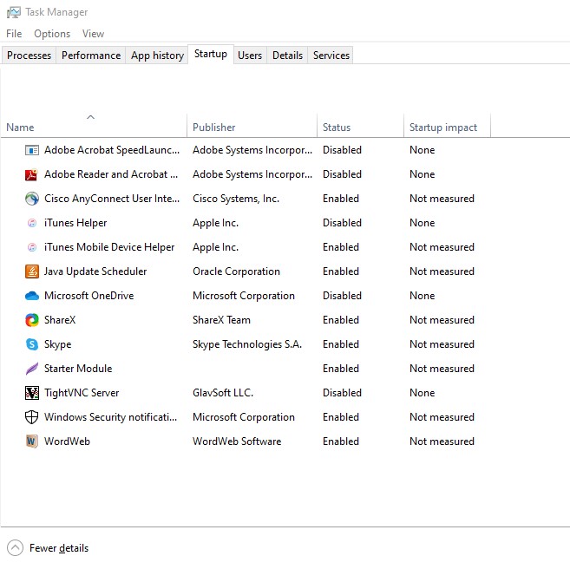Click the Cisco Systems, Inc. publisher cell
The width and height of the screenshot is (570, 569).
click(x=236, y=199)
